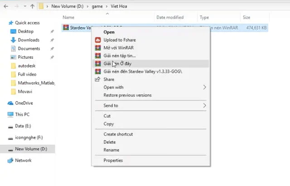This screenshot has width=290, height=186.
Task: Expand chevron after game in path
Action: tap(107, 6)
